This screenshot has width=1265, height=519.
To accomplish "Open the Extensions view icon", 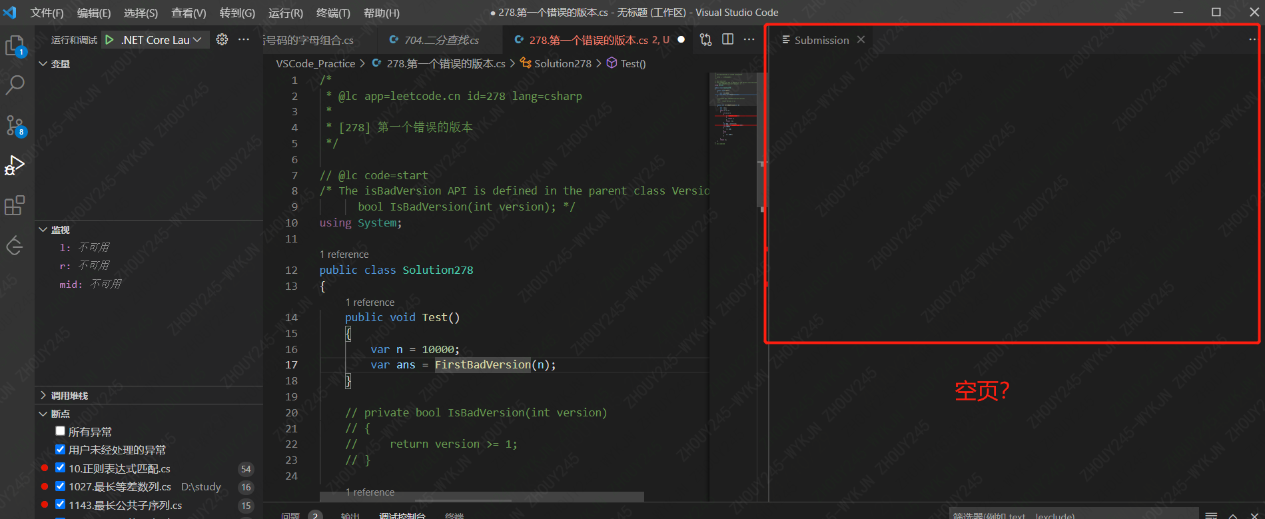I will (x=15, y=205).
